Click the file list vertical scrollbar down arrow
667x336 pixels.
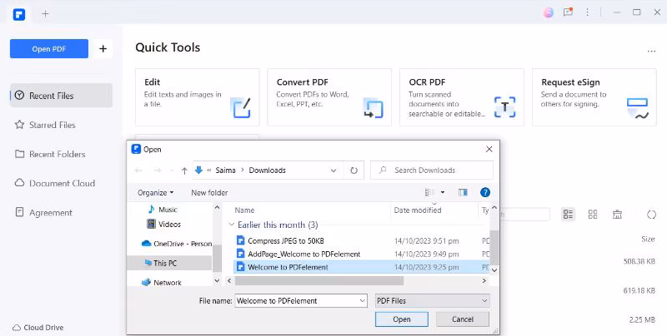[494, 269]
